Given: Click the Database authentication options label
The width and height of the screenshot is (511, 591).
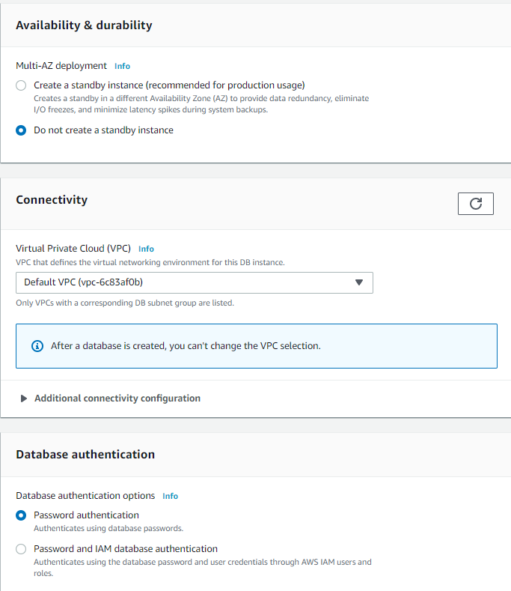Looking at the screenshot, I should point(85,496).
